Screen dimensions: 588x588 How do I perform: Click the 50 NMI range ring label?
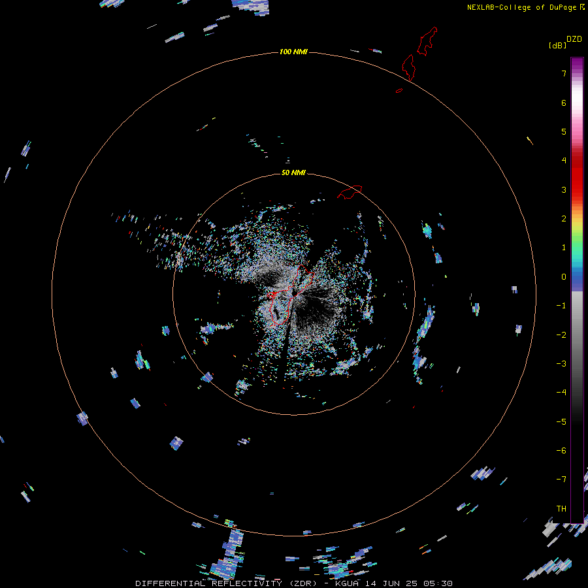(x=293, y=172)
